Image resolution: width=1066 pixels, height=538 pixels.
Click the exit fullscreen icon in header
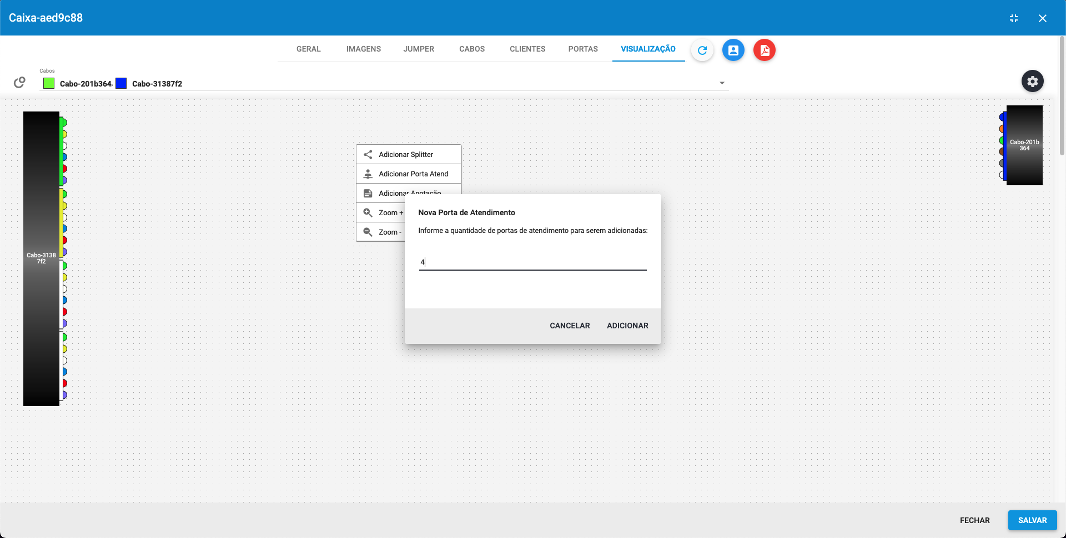1014,18
